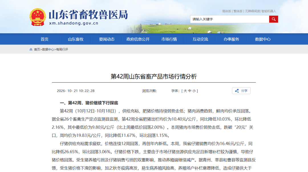Click the 浏览次数 view count label

tap(149, 91)
